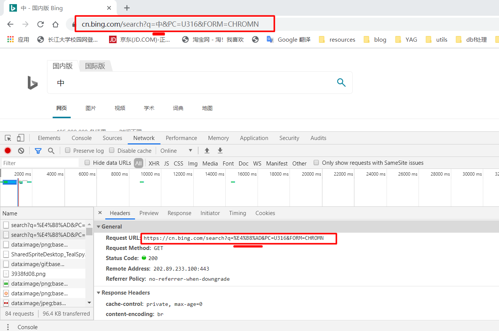
Task: Open the 京东(JD.COM) bookmark
Action: point(140,39)
